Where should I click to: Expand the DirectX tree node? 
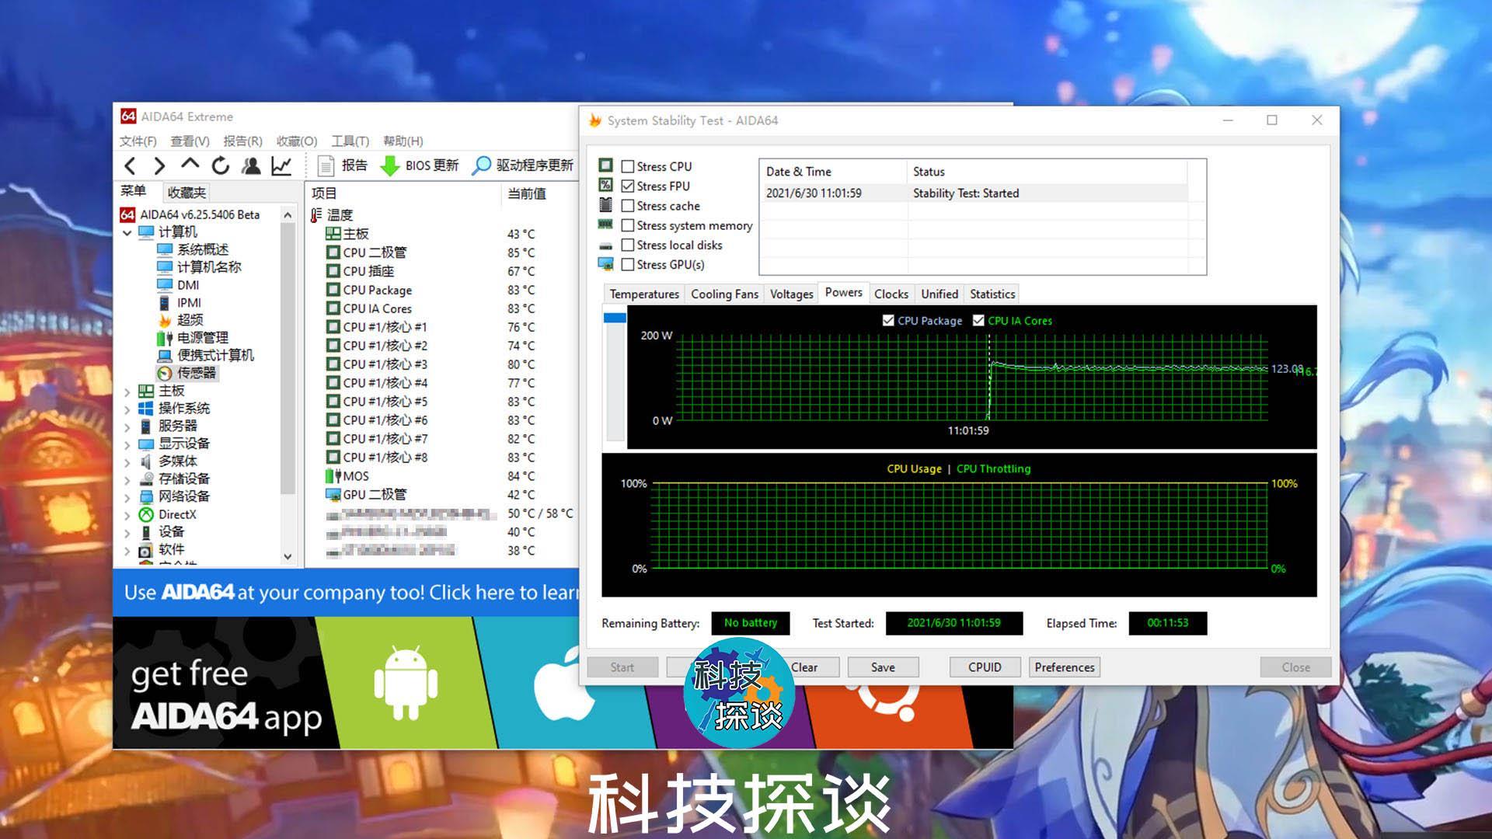127,515
